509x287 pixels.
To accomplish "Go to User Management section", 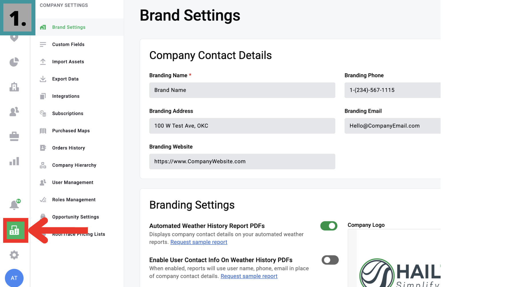I will tap(73, 183).
